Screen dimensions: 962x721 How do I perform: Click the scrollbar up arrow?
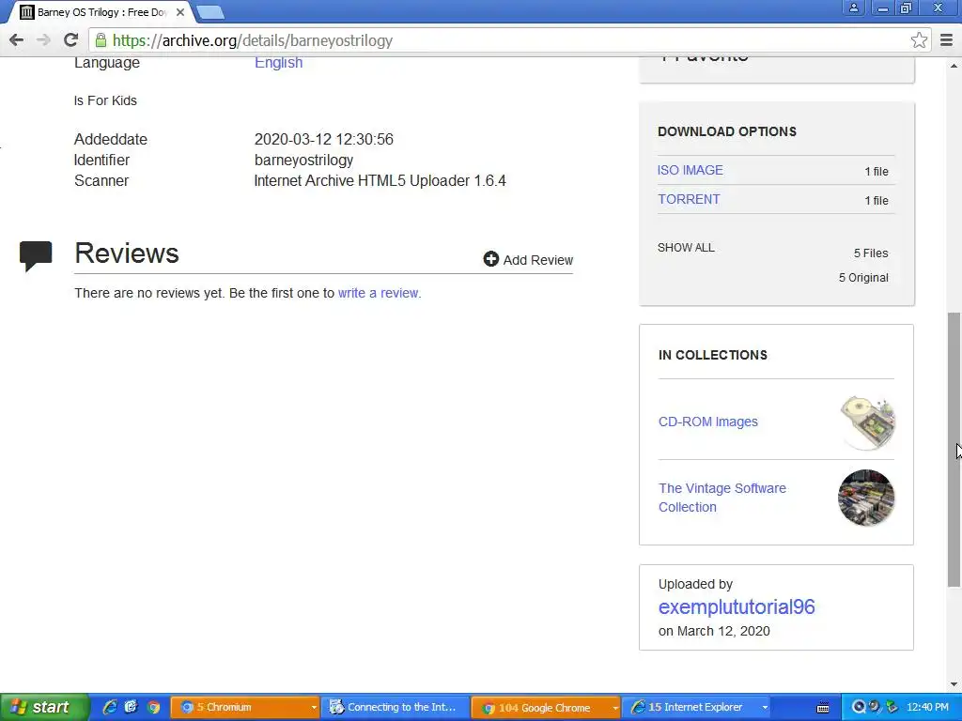[x=954, y=66]
